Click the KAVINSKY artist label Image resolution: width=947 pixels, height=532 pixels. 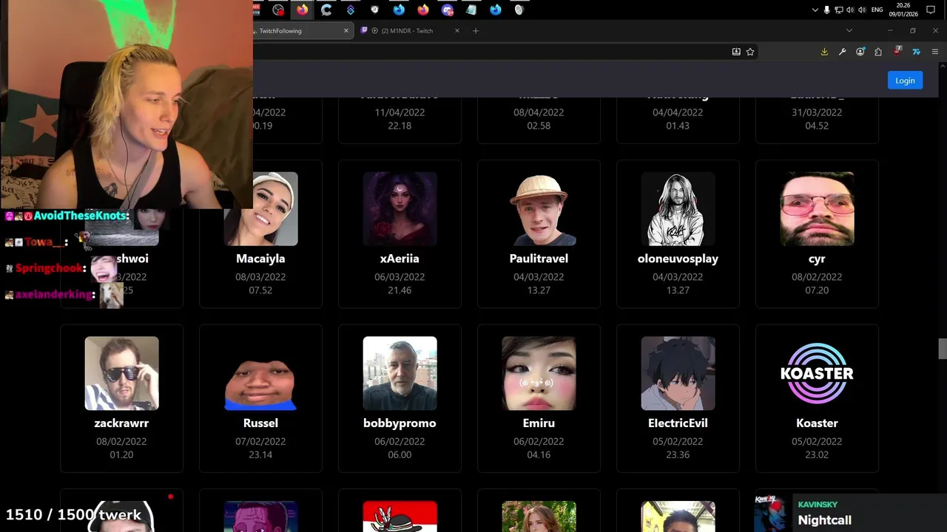[818, 505]
